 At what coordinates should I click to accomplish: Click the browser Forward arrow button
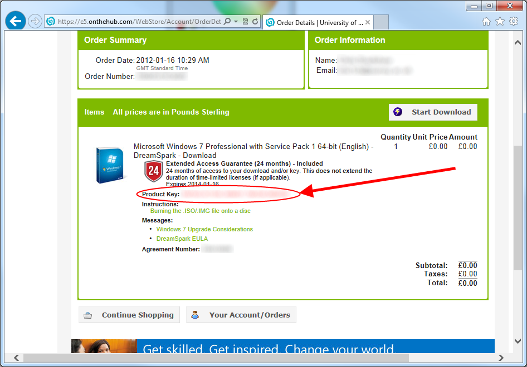[35, 22]
